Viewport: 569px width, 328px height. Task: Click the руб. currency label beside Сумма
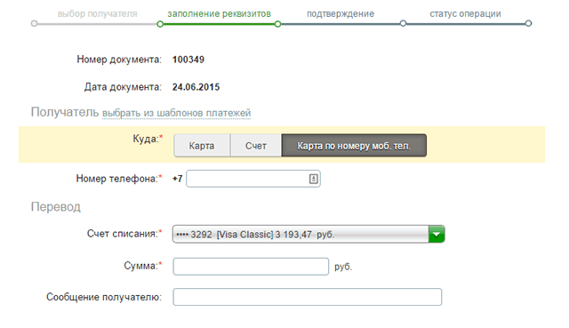(x=343, y=267)
